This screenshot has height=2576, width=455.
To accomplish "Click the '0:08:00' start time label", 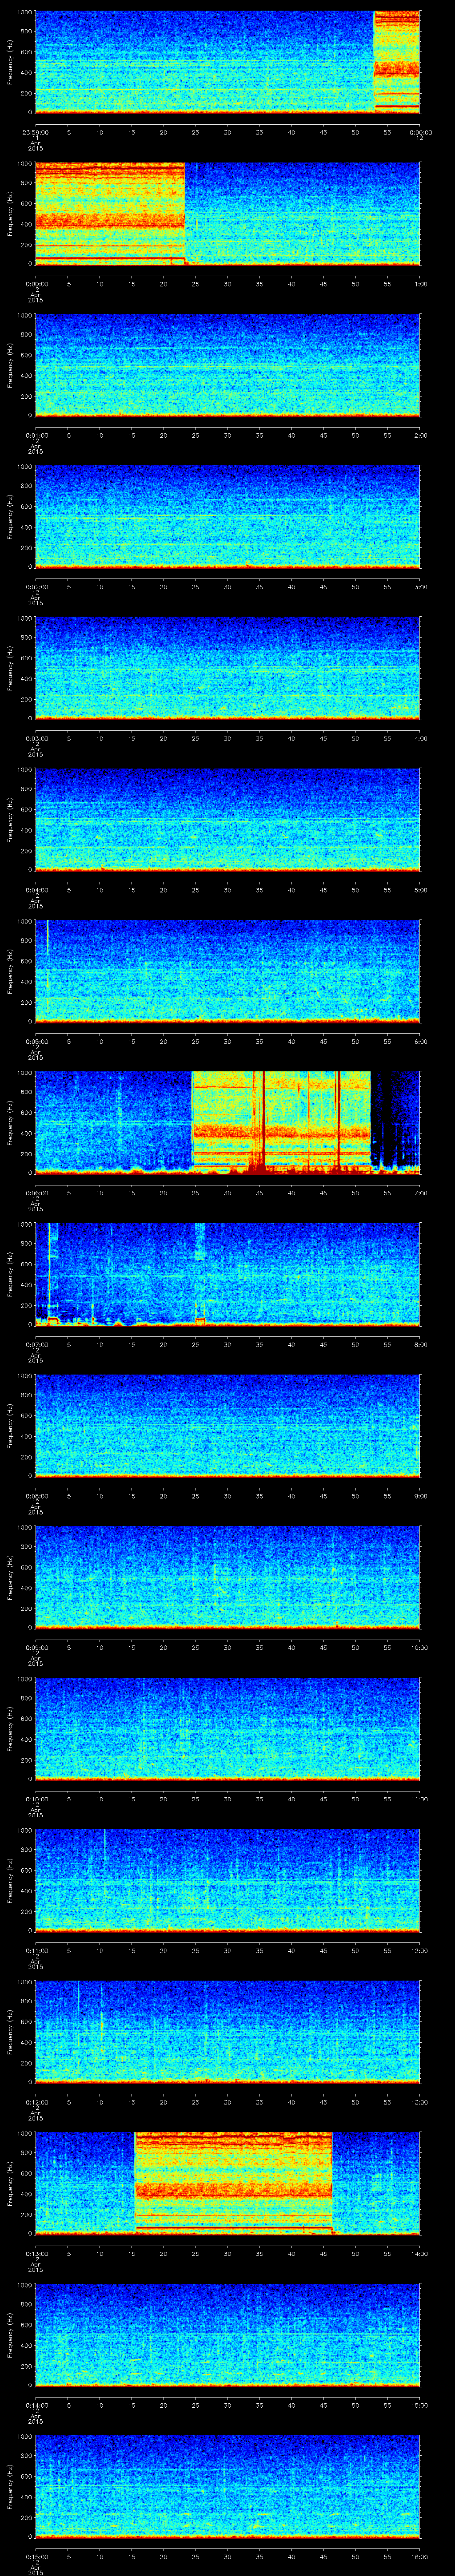I will [x=36, y=1495].
